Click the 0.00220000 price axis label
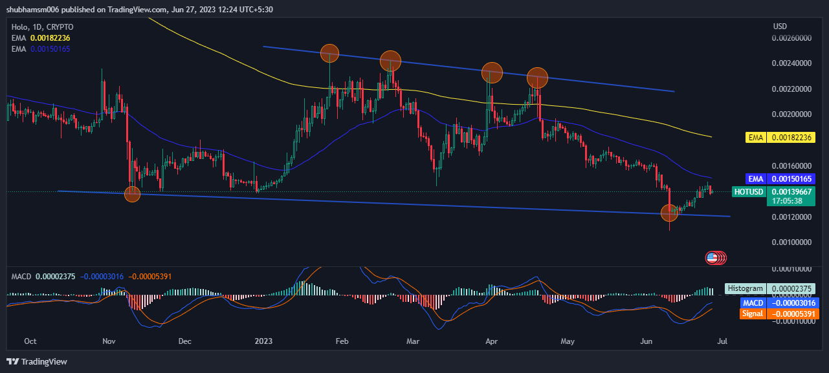Image resolution: width=829 pixels, height=373 pixels. (792, 89)
